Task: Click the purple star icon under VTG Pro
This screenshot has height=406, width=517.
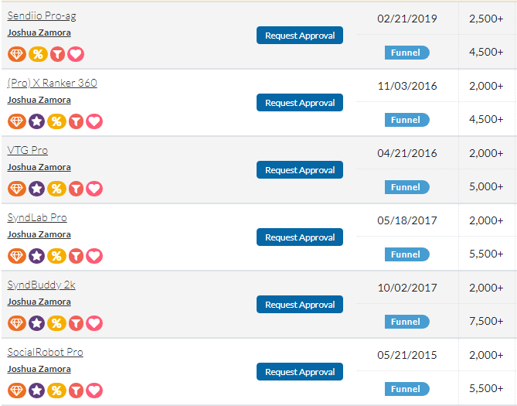Action: click(36, 189)
